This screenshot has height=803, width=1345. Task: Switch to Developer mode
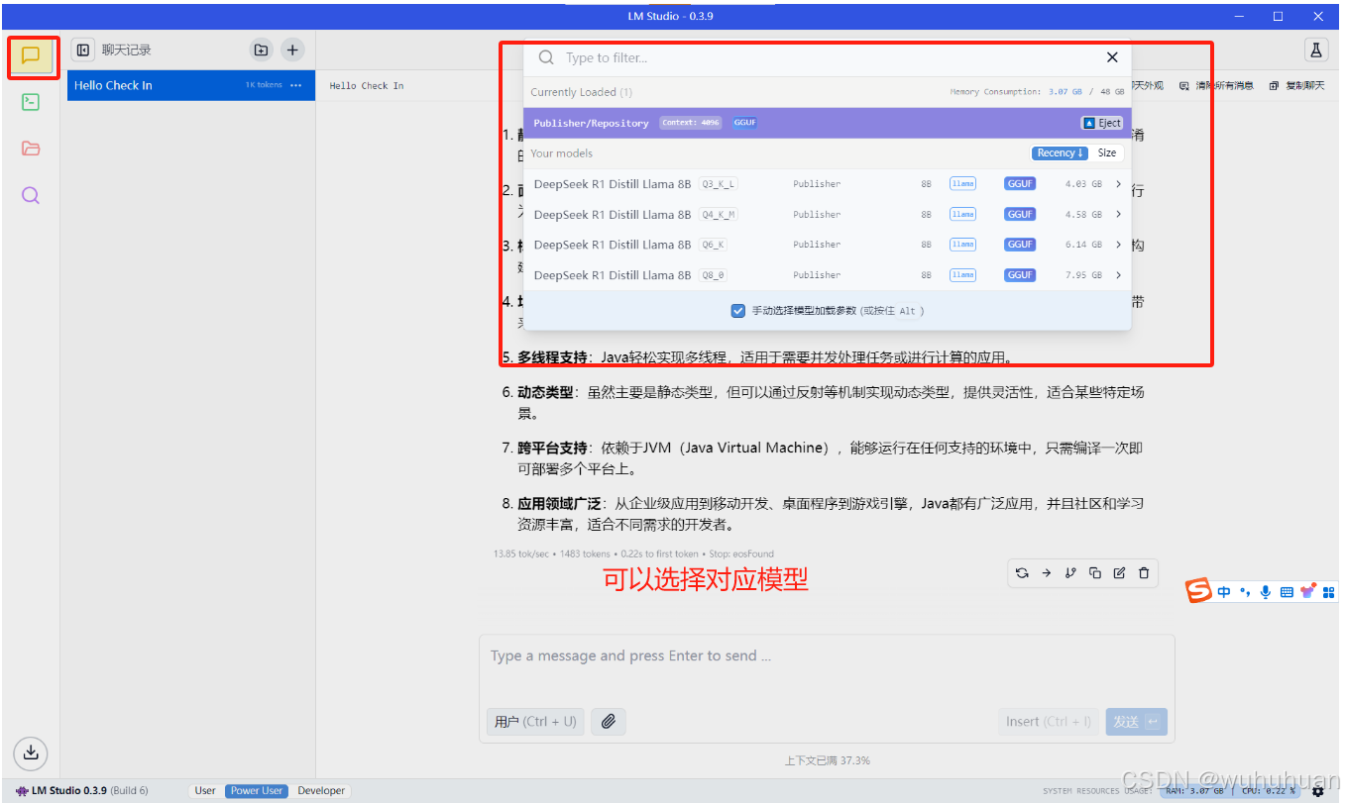tap(321, 791)
